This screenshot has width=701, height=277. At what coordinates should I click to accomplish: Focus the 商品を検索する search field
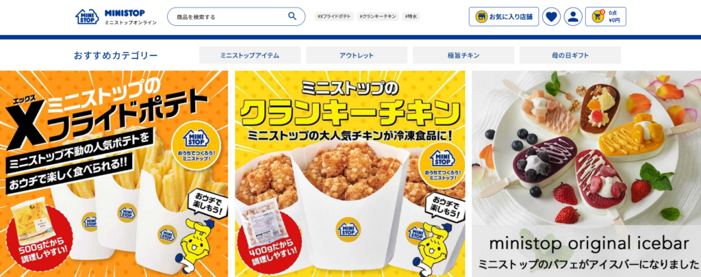236,16
